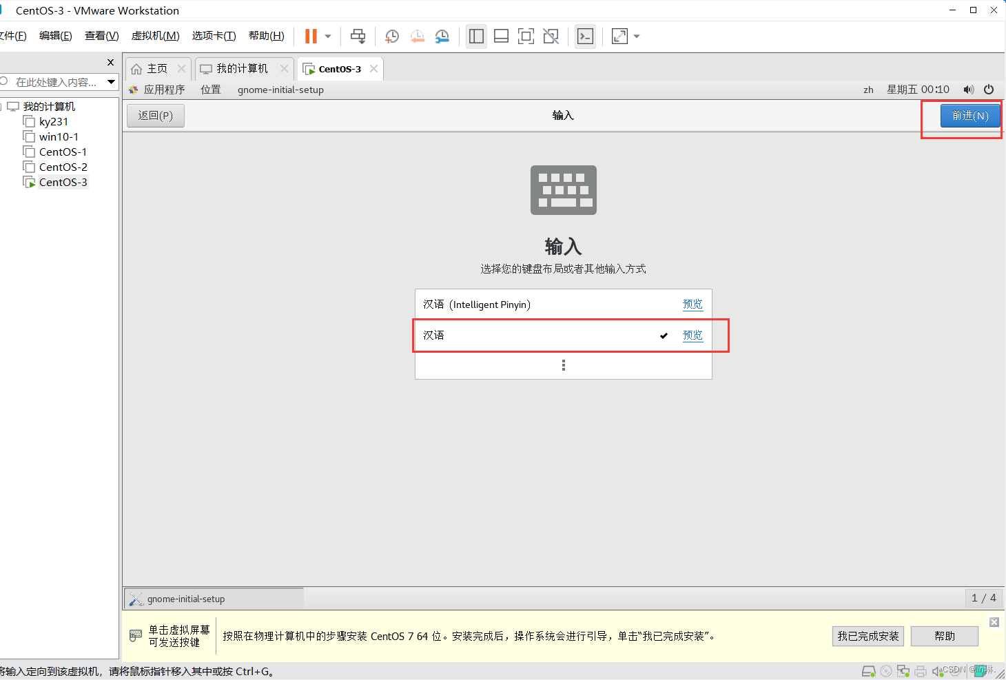Viewport: 1006px width, 680px height.
Task: Enter full screen mode
Action: (526, 37)
